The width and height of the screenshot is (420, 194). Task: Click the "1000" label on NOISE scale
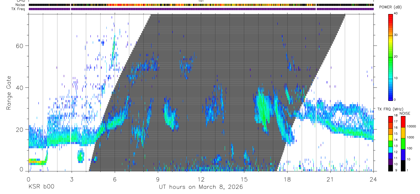(x=410, y=138)
